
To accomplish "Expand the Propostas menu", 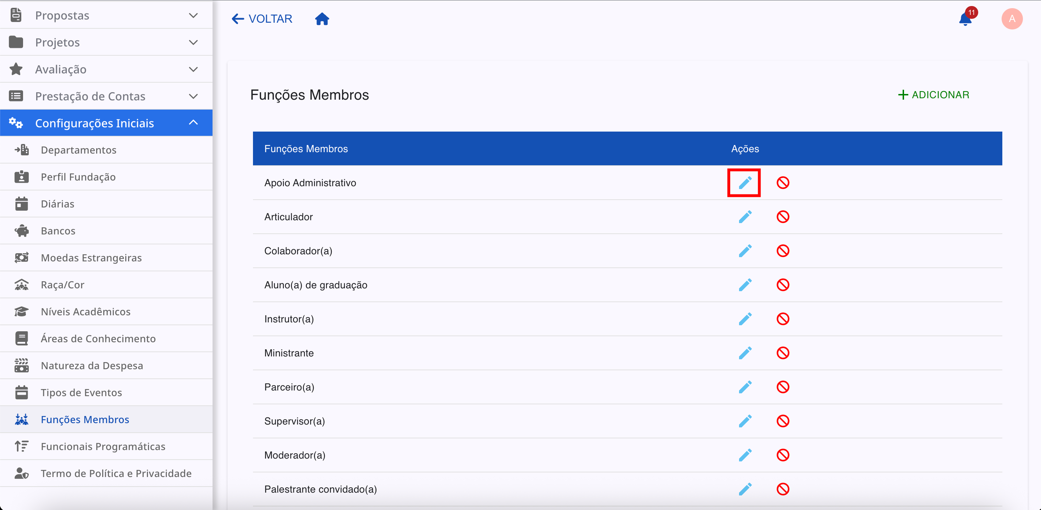I will pyautogui.click(x=62, y=15).
